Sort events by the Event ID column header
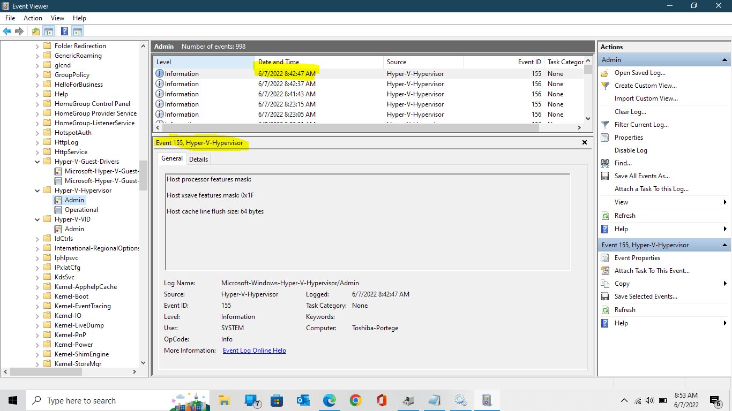The width and height of the screenshot is (732, 411). click(504, 62)
